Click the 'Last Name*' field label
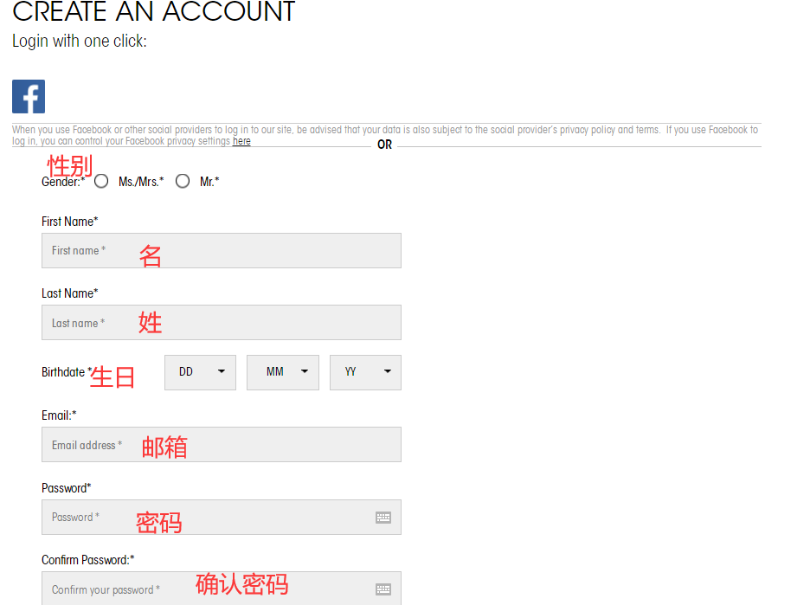810x605 pixels. tap(70, 293)
